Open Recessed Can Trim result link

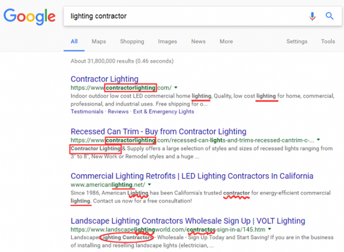click(159, 132)
